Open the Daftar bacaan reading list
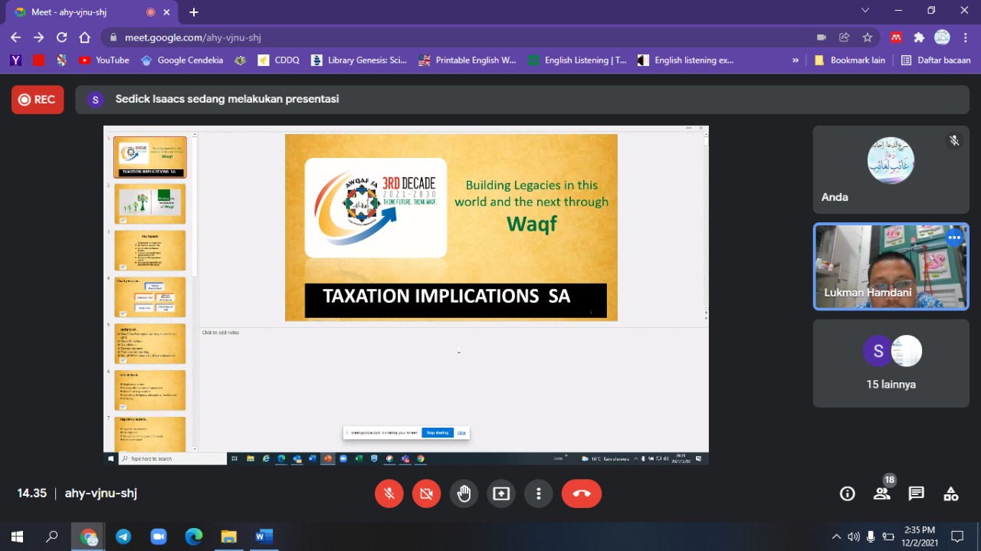This screenshot has height=551, width=981. (936, 60)
